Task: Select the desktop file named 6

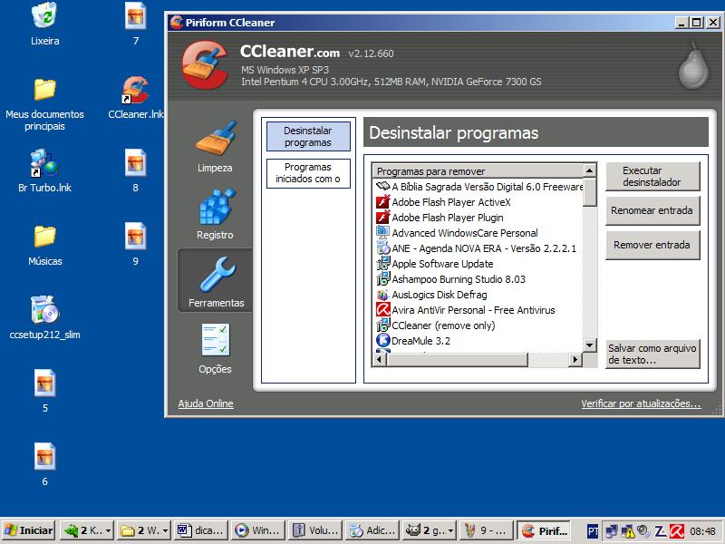Action: tap(44, 464)
